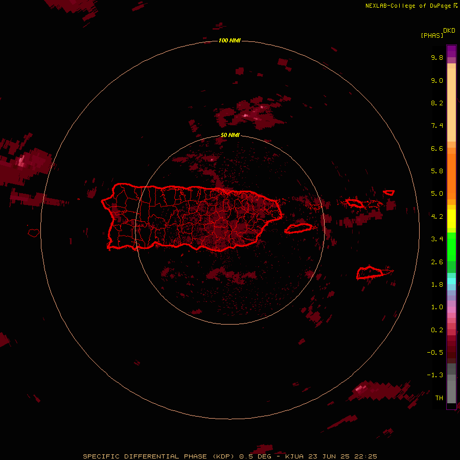The image size is (460, 460).
Task: Click the purple band atop the color scale
Action: pyautogui.click(x=451, y=51)
